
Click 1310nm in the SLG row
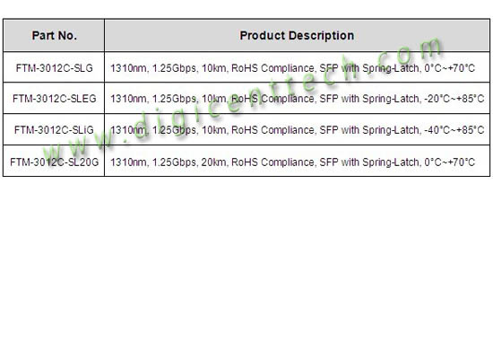pyautogui.click(x=128, y=68)
